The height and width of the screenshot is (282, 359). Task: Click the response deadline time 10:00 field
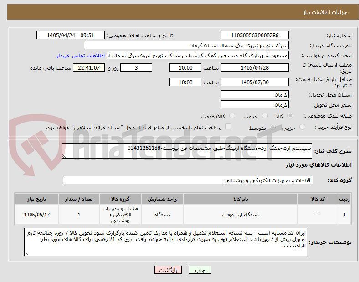[x=185, y=68]
